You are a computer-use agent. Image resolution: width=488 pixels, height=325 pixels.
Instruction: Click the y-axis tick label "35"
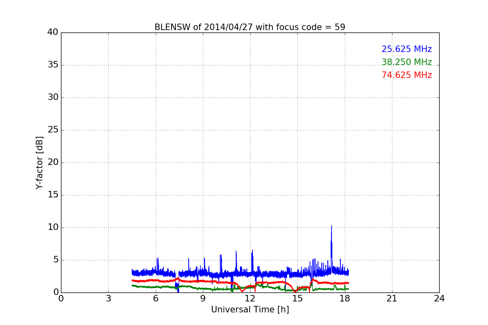(53, 65)
